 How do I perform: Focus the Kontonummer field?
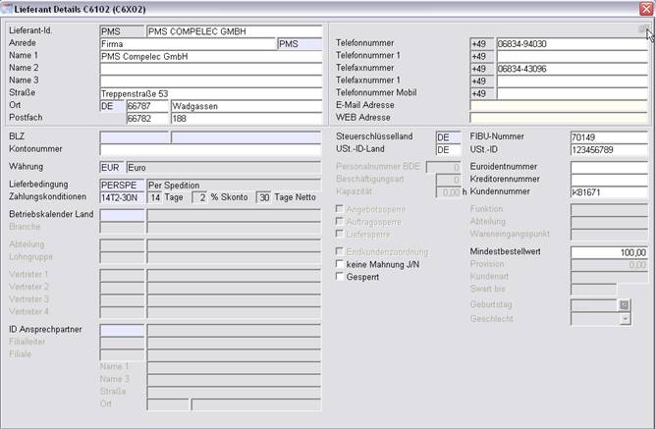210,150
